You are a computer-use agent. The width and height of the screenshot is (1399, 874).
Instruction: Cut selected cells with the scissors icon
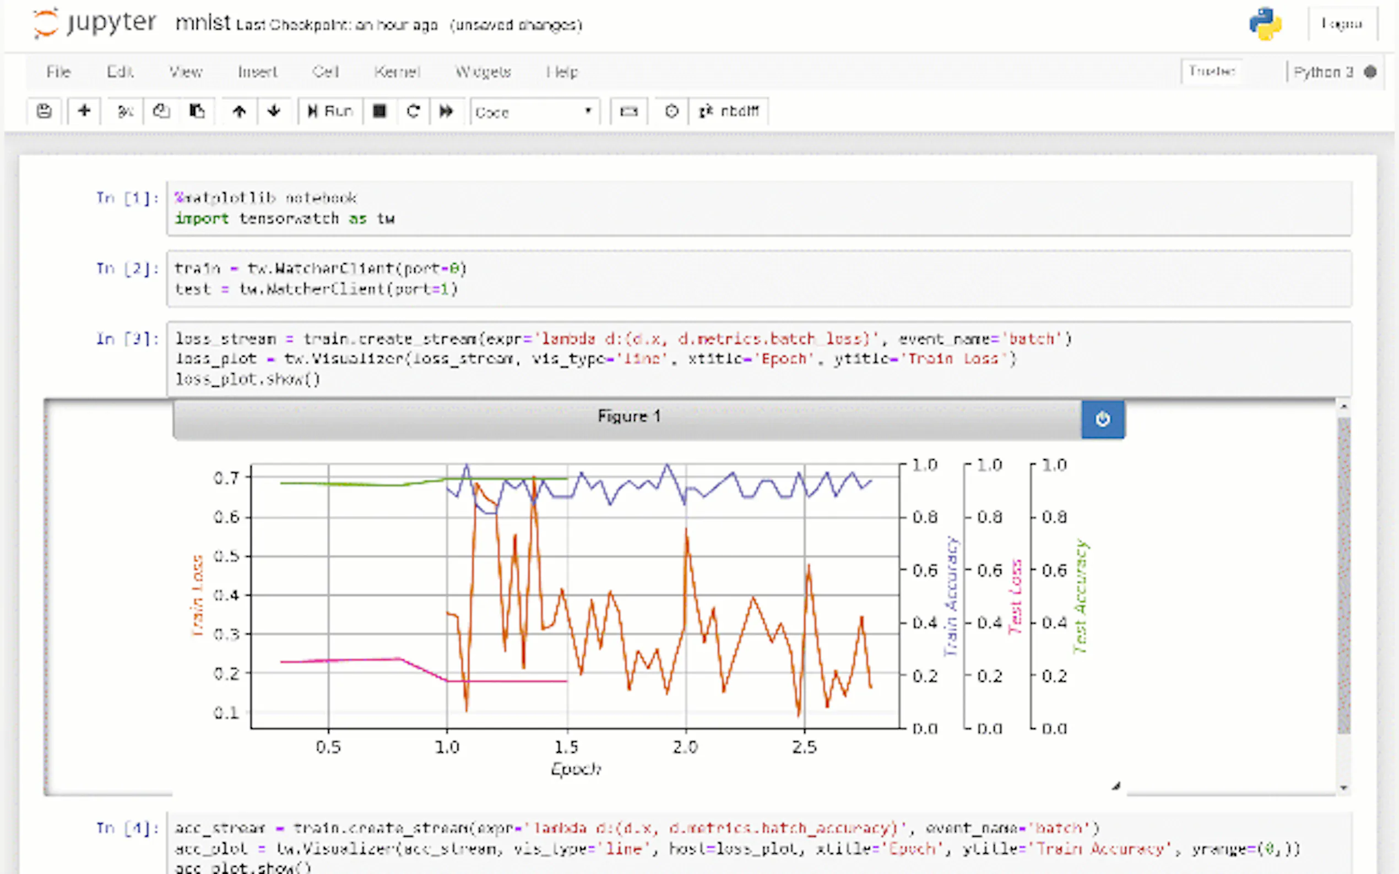click(125, 111)
